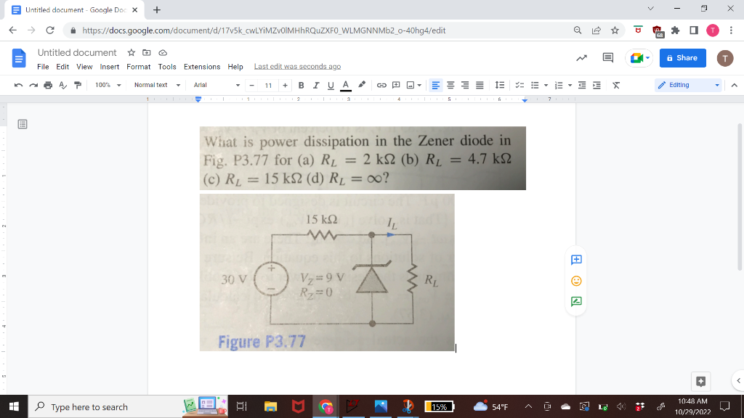The height and width of the screenshot is (418, 744).
Task: Open line and paragraph spacing options
Action: point(498,85)
